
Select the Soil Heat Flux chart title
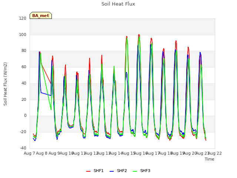pyautogui.click(x=118, y=4)
